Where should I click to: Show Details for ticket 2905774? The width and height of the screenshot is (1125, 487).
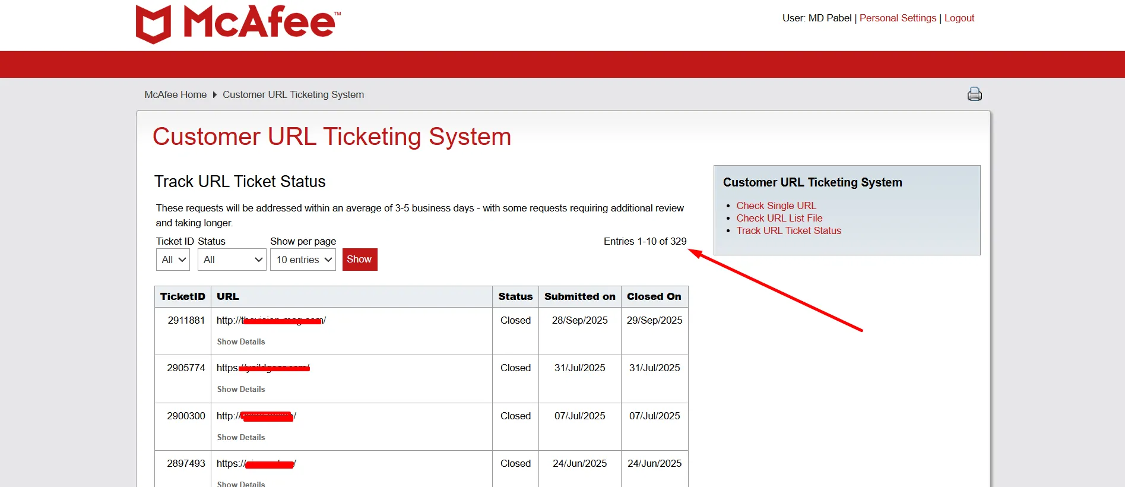point(241,389)
